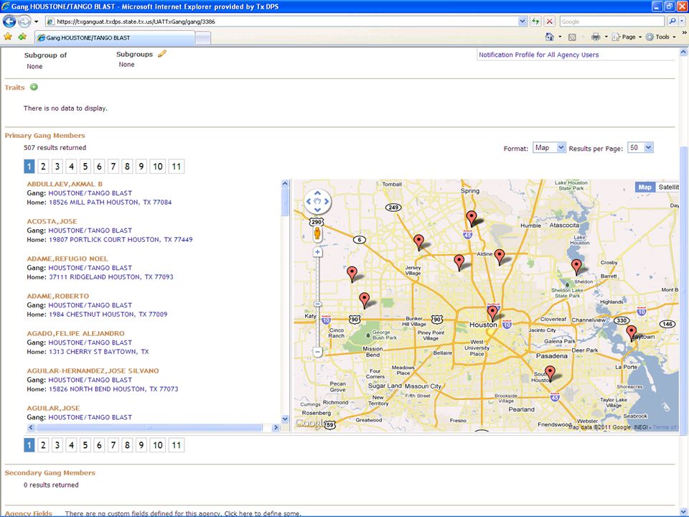
Task: Open the Page menu
Action: coord(627,37)
